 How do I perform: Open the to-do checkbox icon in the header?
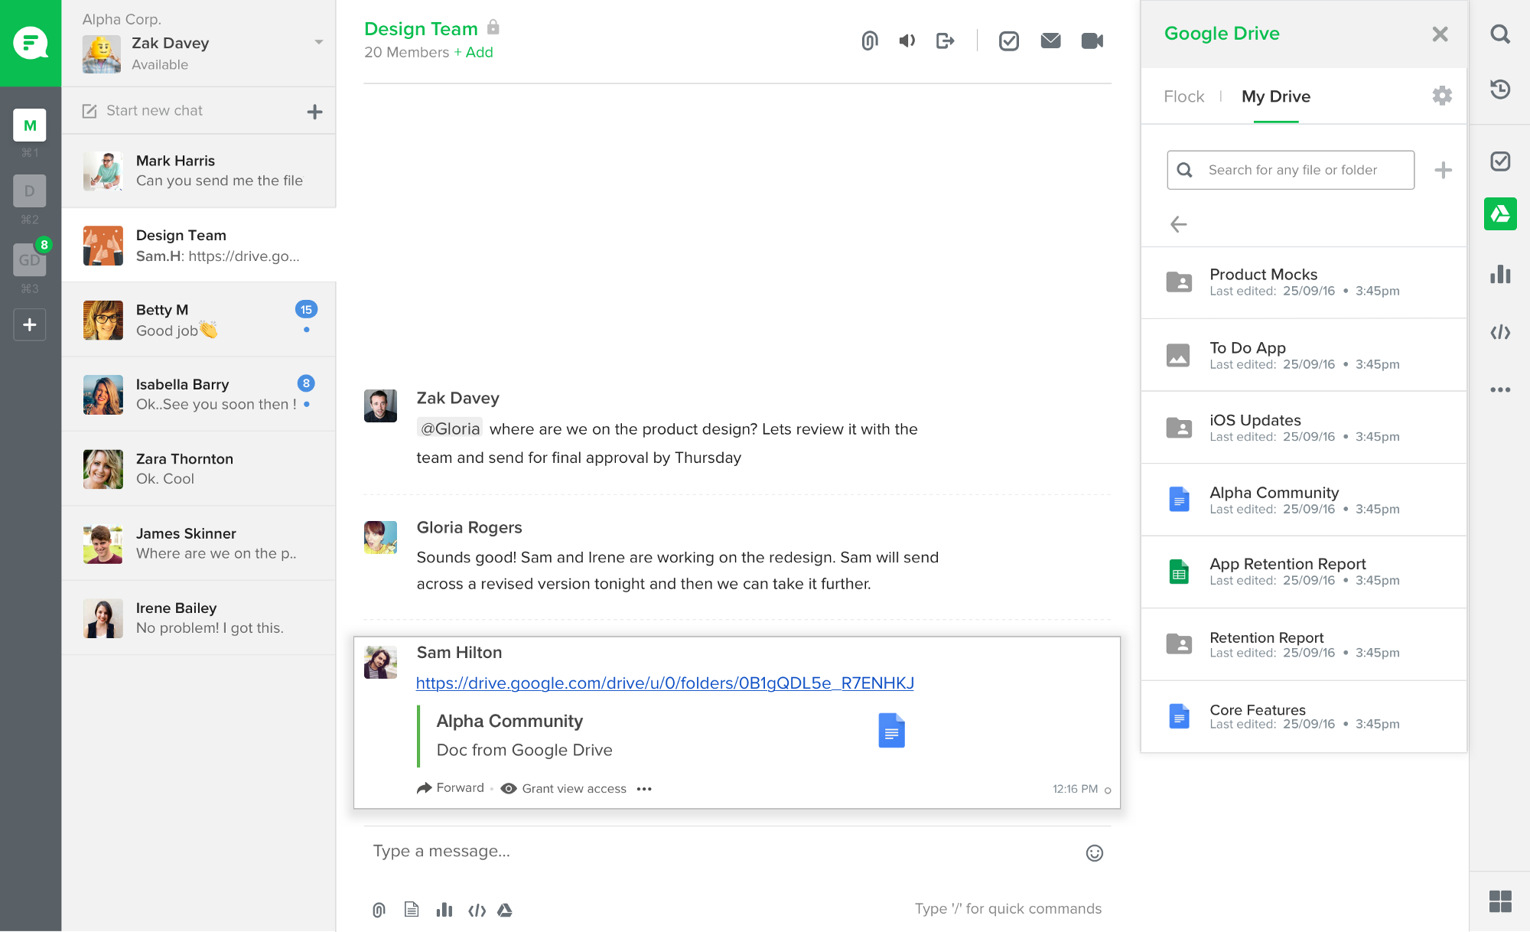(1008, 41)
